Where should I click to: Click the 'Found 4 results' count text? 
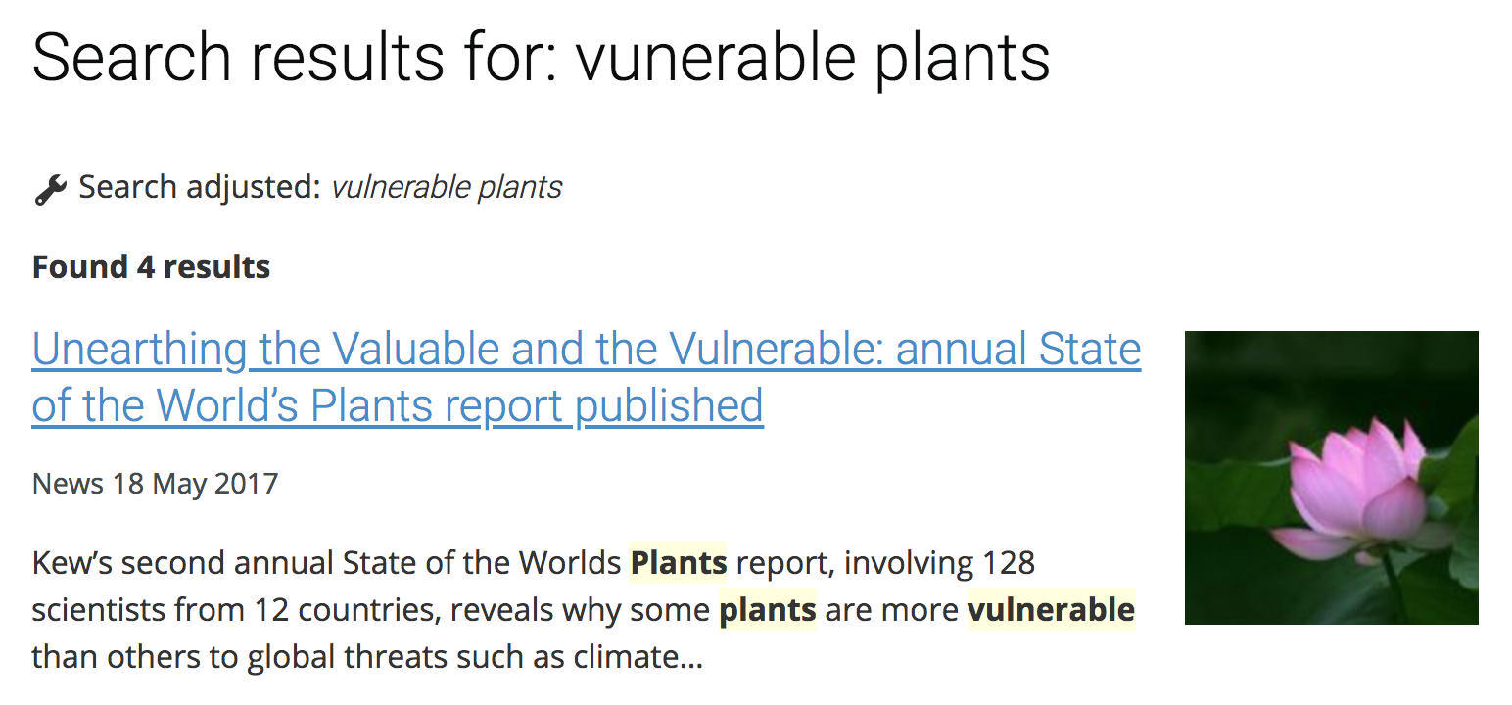click(x=152, y=267)
